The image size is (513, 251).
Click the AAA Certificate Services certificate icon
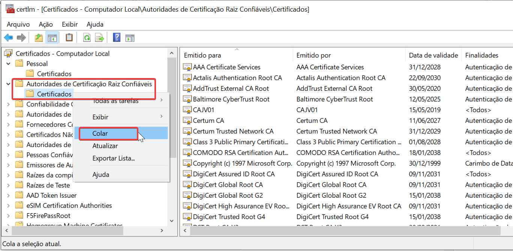pos(187,67)
